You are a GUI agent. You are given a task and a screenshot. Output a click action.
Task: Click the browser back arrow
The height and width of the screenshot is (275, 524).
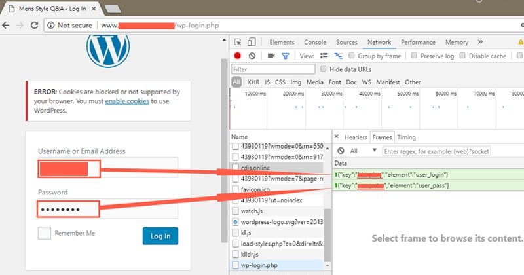[6, 25]
